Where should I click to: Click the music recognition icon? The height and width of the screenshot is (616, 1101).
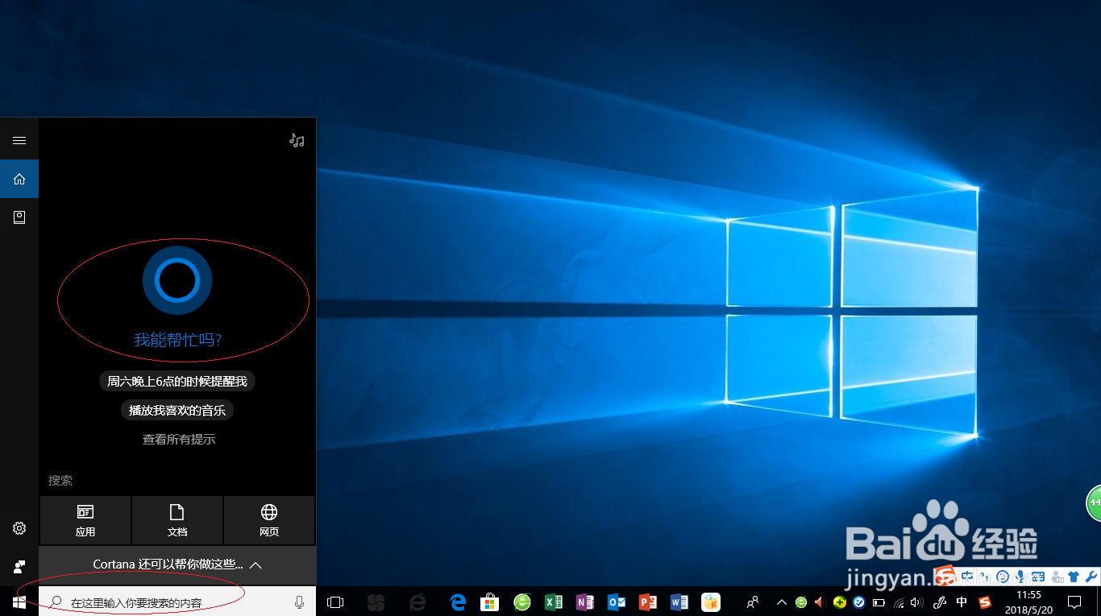coord(297,140)
